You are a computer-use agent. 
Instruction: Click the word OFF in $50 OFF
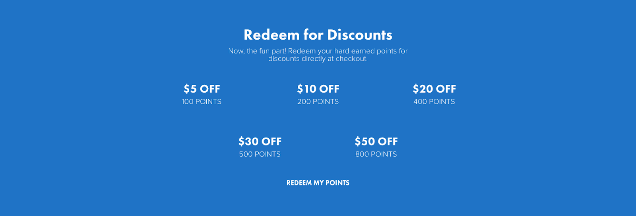[x=388, y=141]
